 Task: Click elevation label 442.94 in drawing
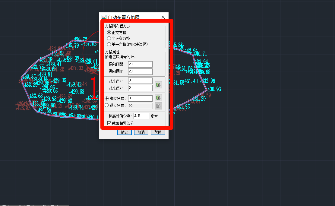(x=191, y=51)
